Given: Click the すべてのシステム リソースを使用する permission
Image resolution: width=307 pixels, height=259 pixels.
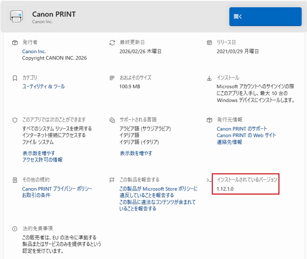Looking at the screenshot, I should (x=57, y=129).
